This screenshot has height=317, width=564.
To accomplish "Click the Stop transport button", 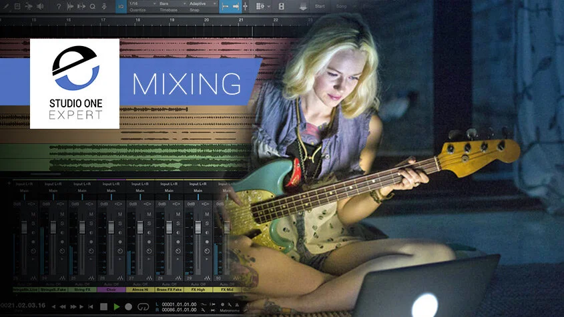I will [x=103, y=307].
